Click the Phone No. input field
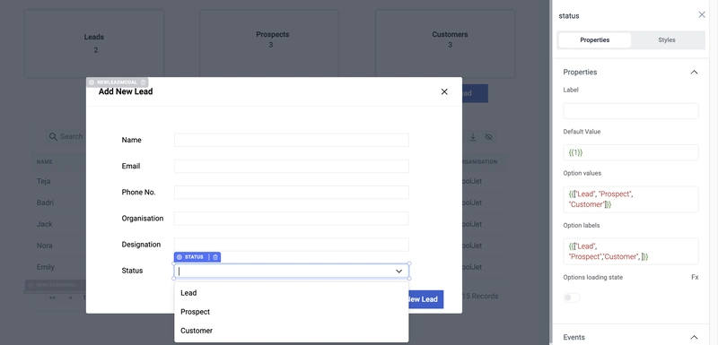Screen dimensions: 718x345 (291, 192)
